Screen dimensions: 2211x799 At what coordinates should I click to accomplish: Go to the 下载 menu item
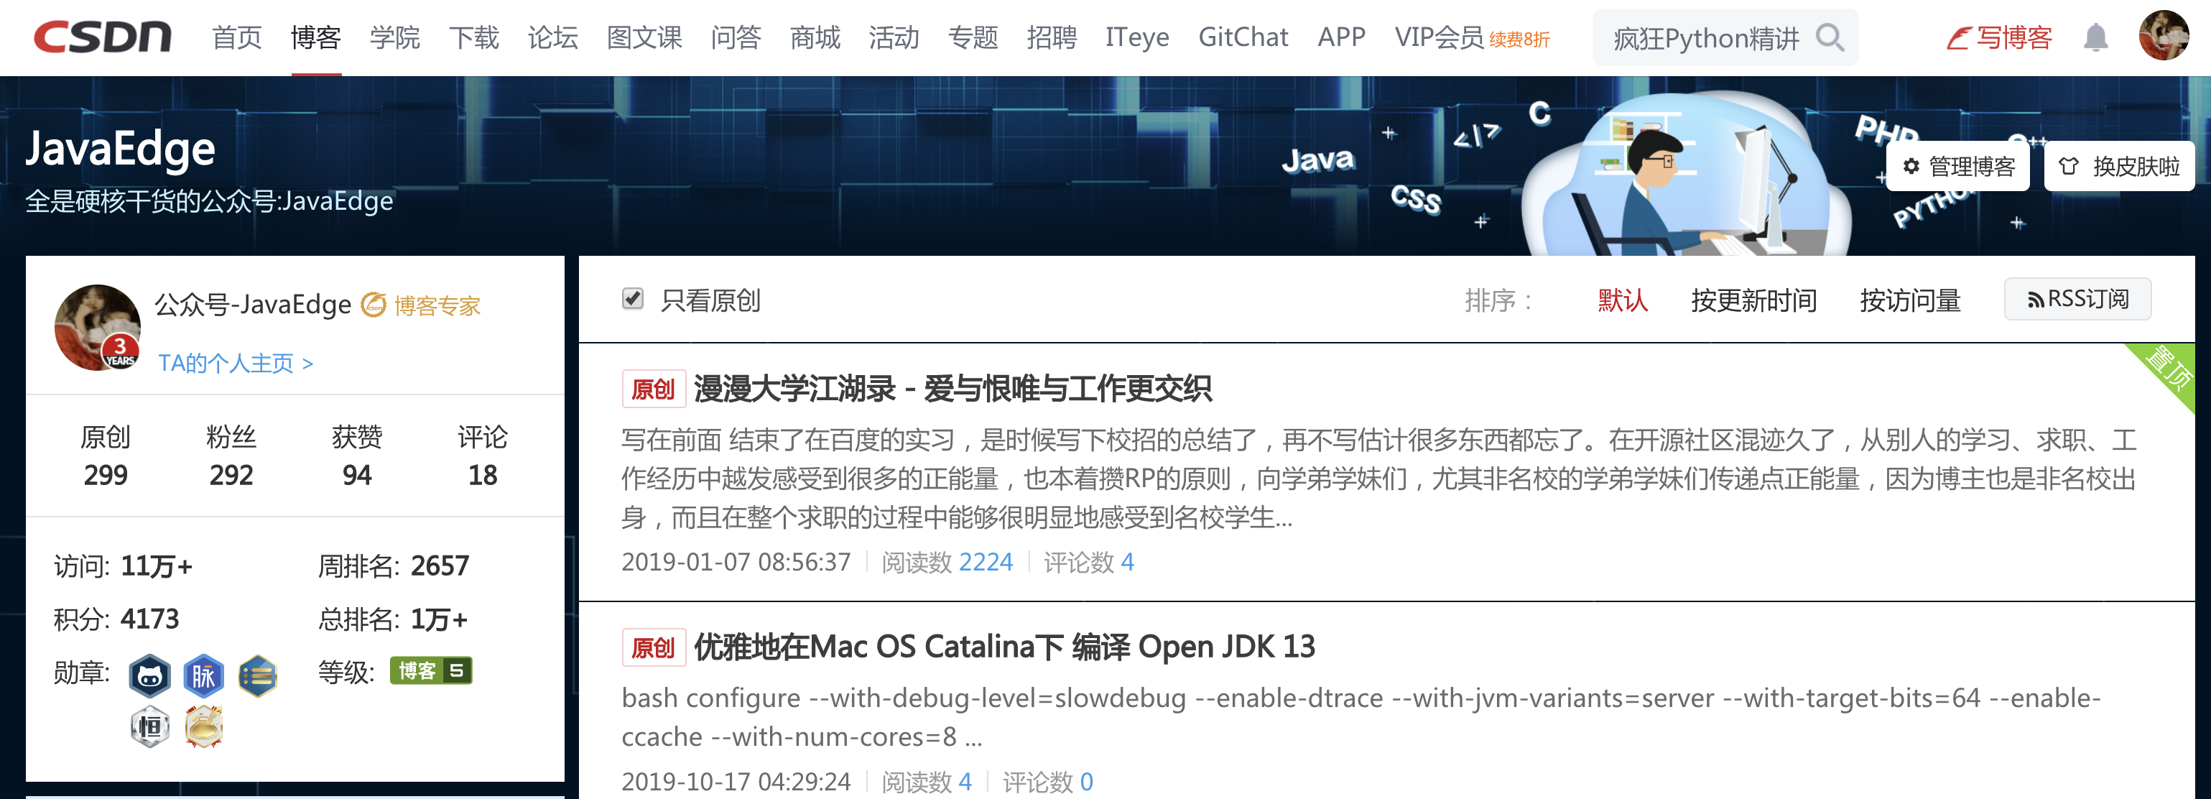click(x=474, y=38)
